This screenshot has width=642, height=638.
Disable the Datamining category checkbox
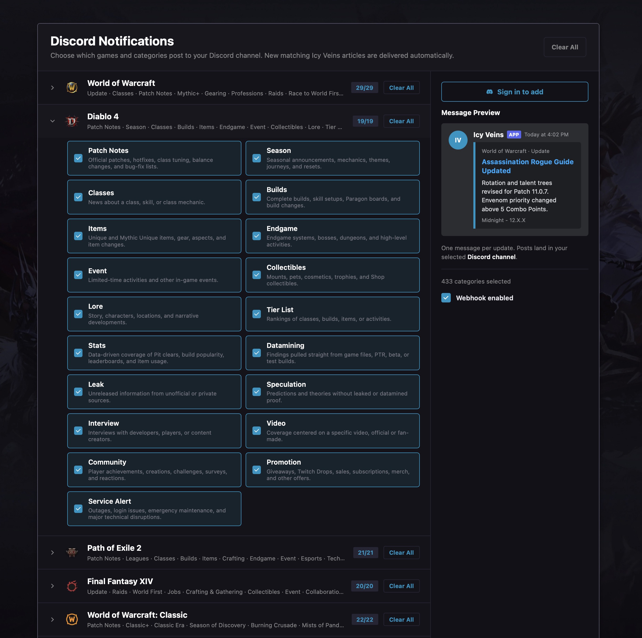point(257,353)
